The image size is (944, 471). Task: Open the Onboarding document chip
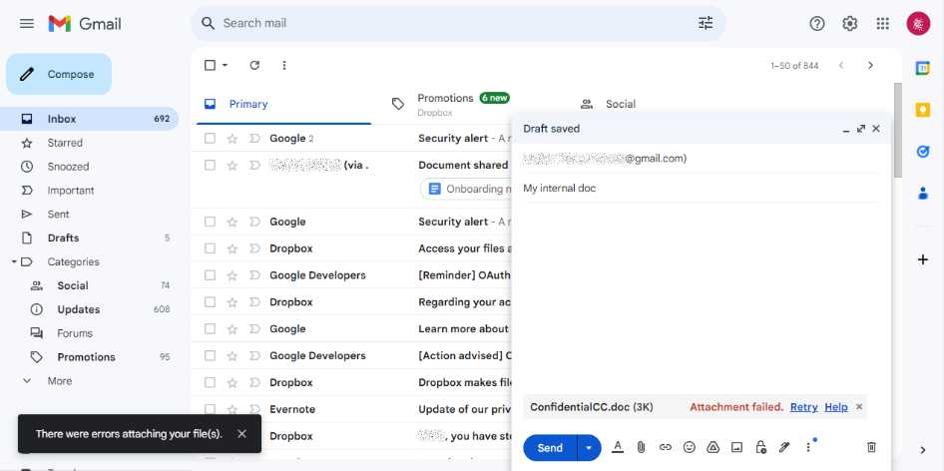[466, 190]
